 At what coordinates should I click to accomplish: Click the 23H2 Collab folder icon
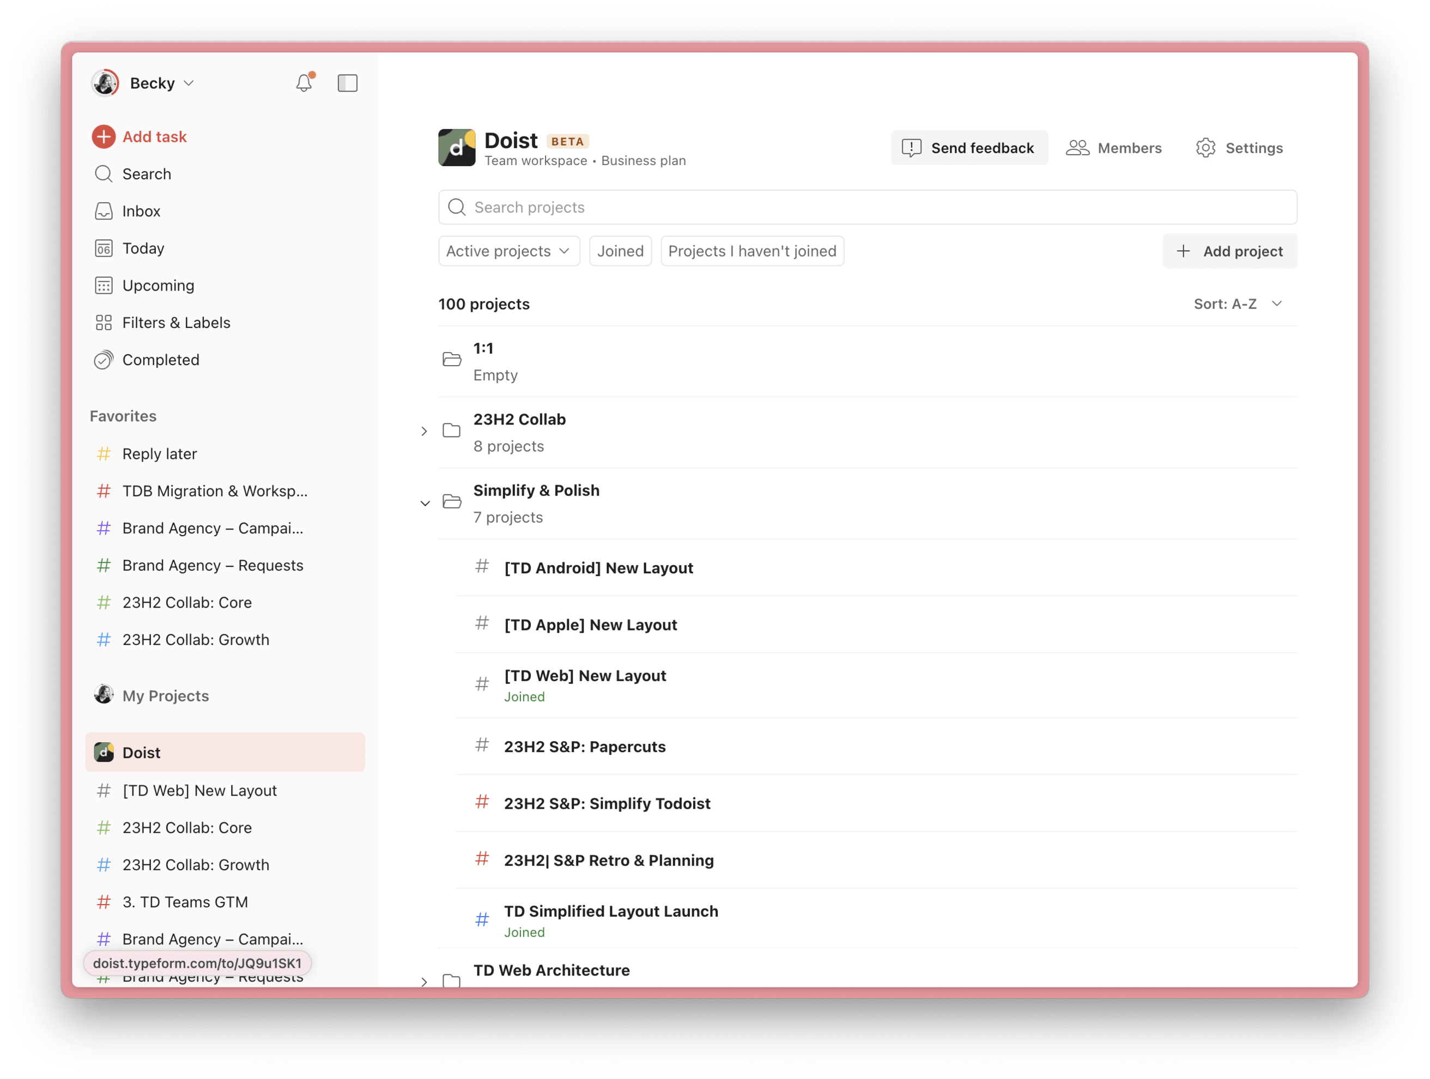pos(451,431)
